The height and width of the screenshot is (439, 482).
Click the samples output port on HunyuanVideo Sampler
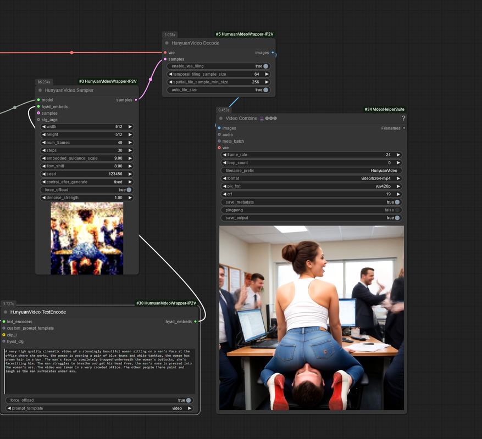click(x=136, y=100)
